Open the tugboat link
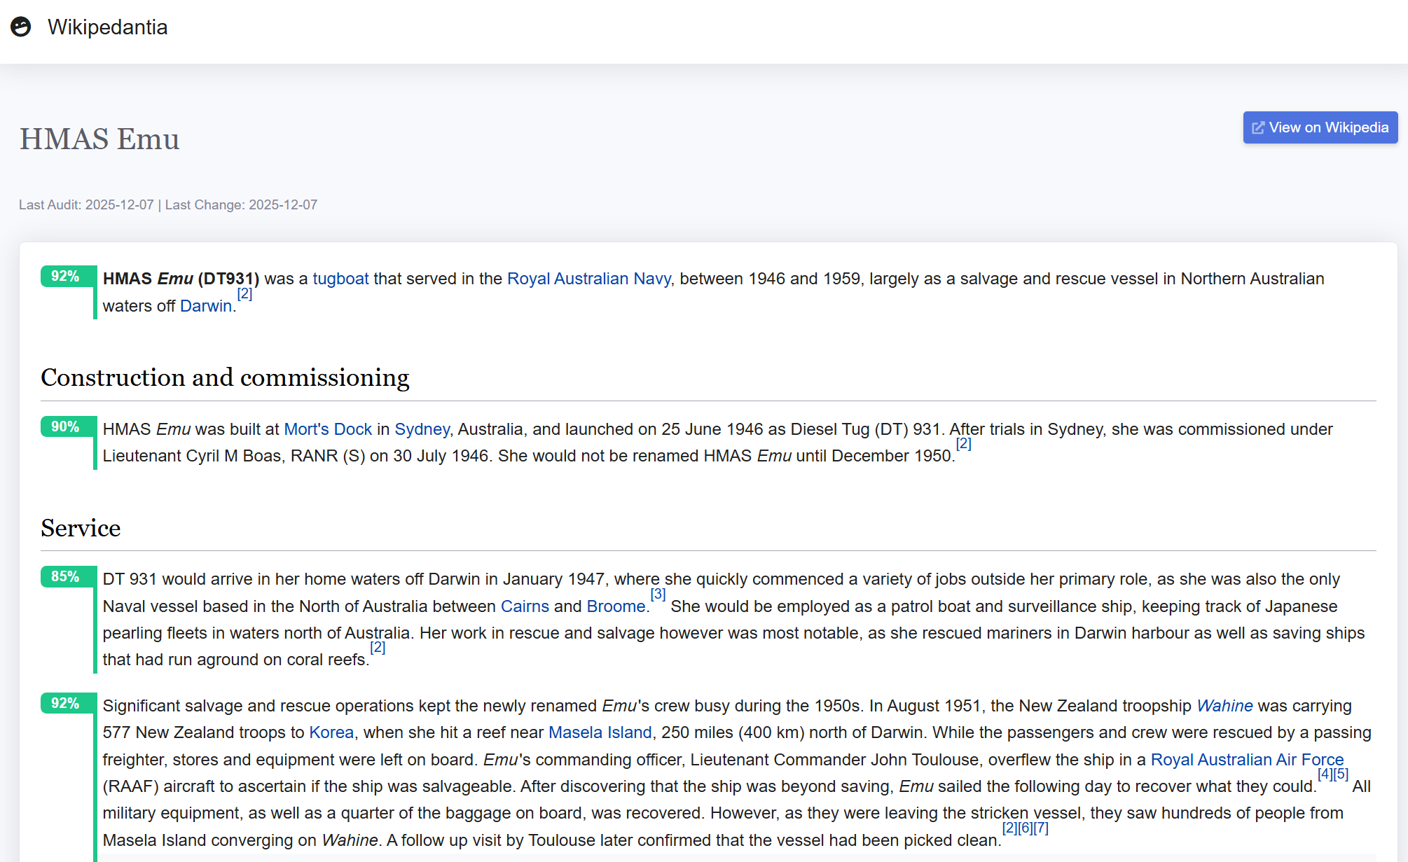The image size is (1408, 862). point(340,279)
